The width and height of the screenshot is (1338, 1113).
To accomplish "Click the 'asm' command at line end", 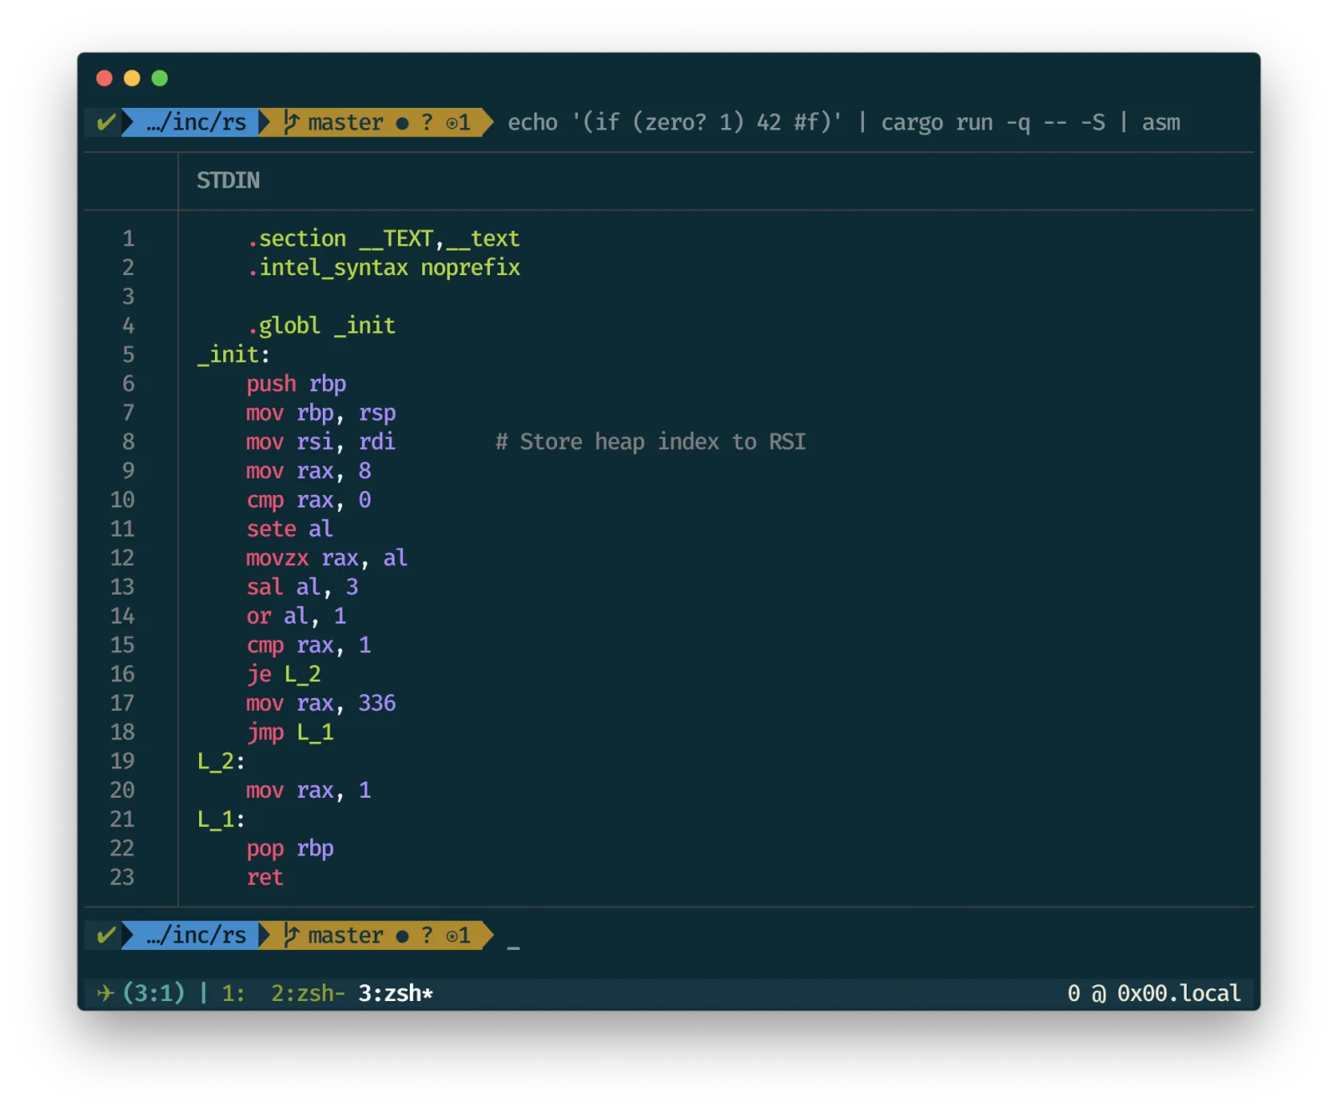I will click(x=1162, y=122).
